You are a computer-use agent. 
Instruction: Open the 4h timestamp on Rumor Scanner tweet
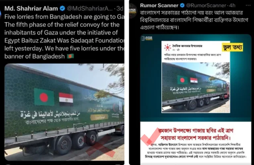pos(232,5)
